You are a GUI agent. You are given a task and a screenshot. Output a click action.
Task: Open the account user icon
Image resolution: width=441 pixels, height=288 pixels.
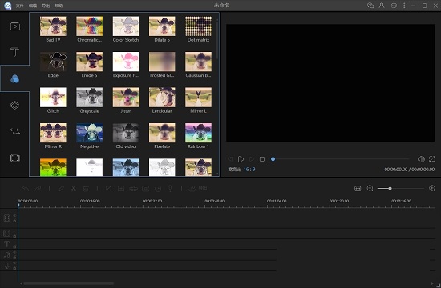382,6
